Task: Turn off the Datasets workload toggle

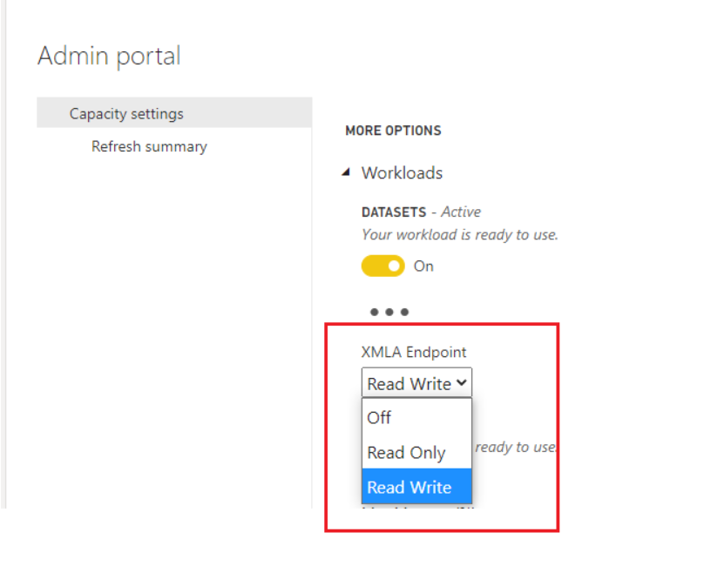Action: click(383, 266)
